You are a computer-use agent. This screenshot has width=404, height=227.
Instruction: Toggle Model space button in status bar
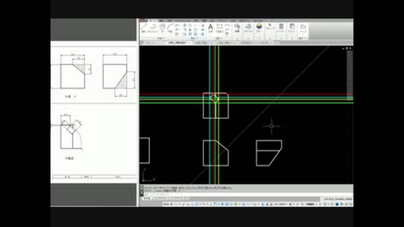[x=166, y=204]
